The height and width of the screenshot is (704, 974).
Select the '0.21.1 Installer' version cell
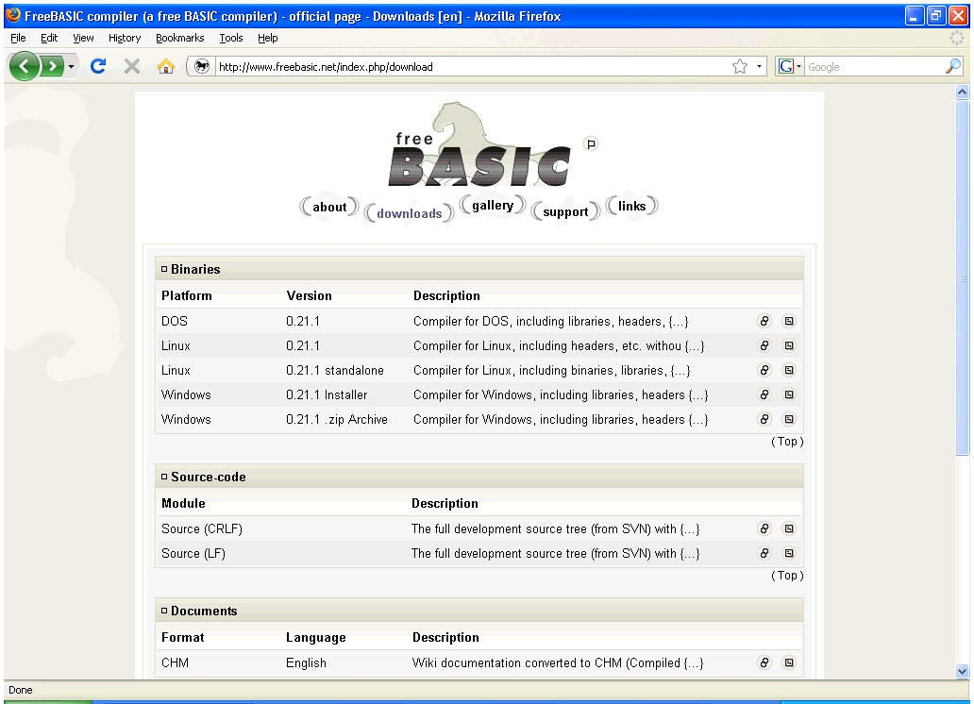(327, 394)
